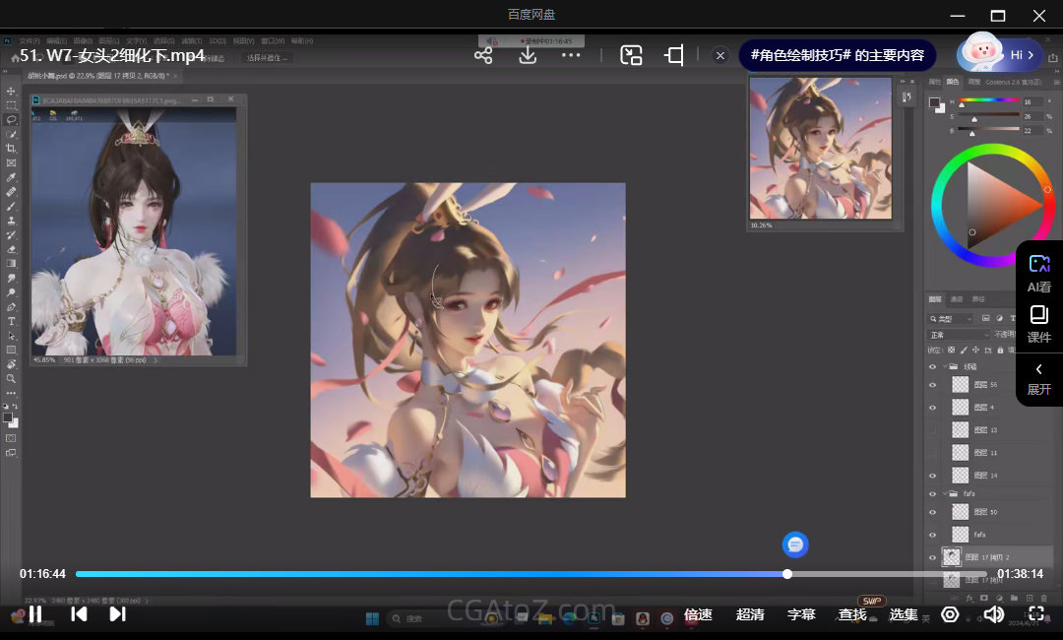This screenshot has width=1063, height=640.
Task: Open the 字幕 subtitles menu
Action: (x=801, y=614)
